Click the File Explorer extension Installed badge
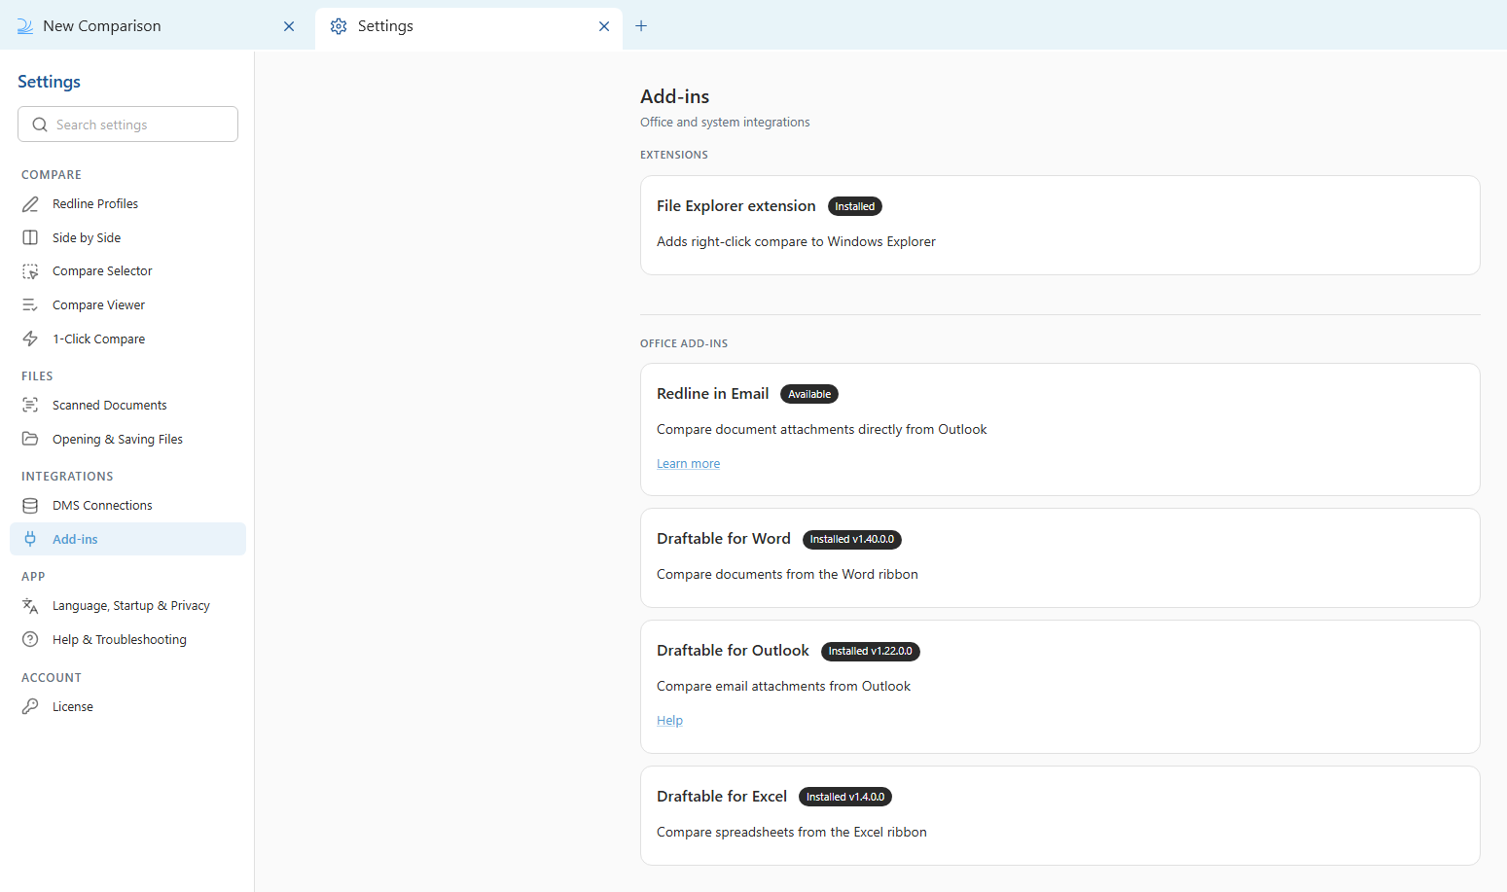 (854, 206)
